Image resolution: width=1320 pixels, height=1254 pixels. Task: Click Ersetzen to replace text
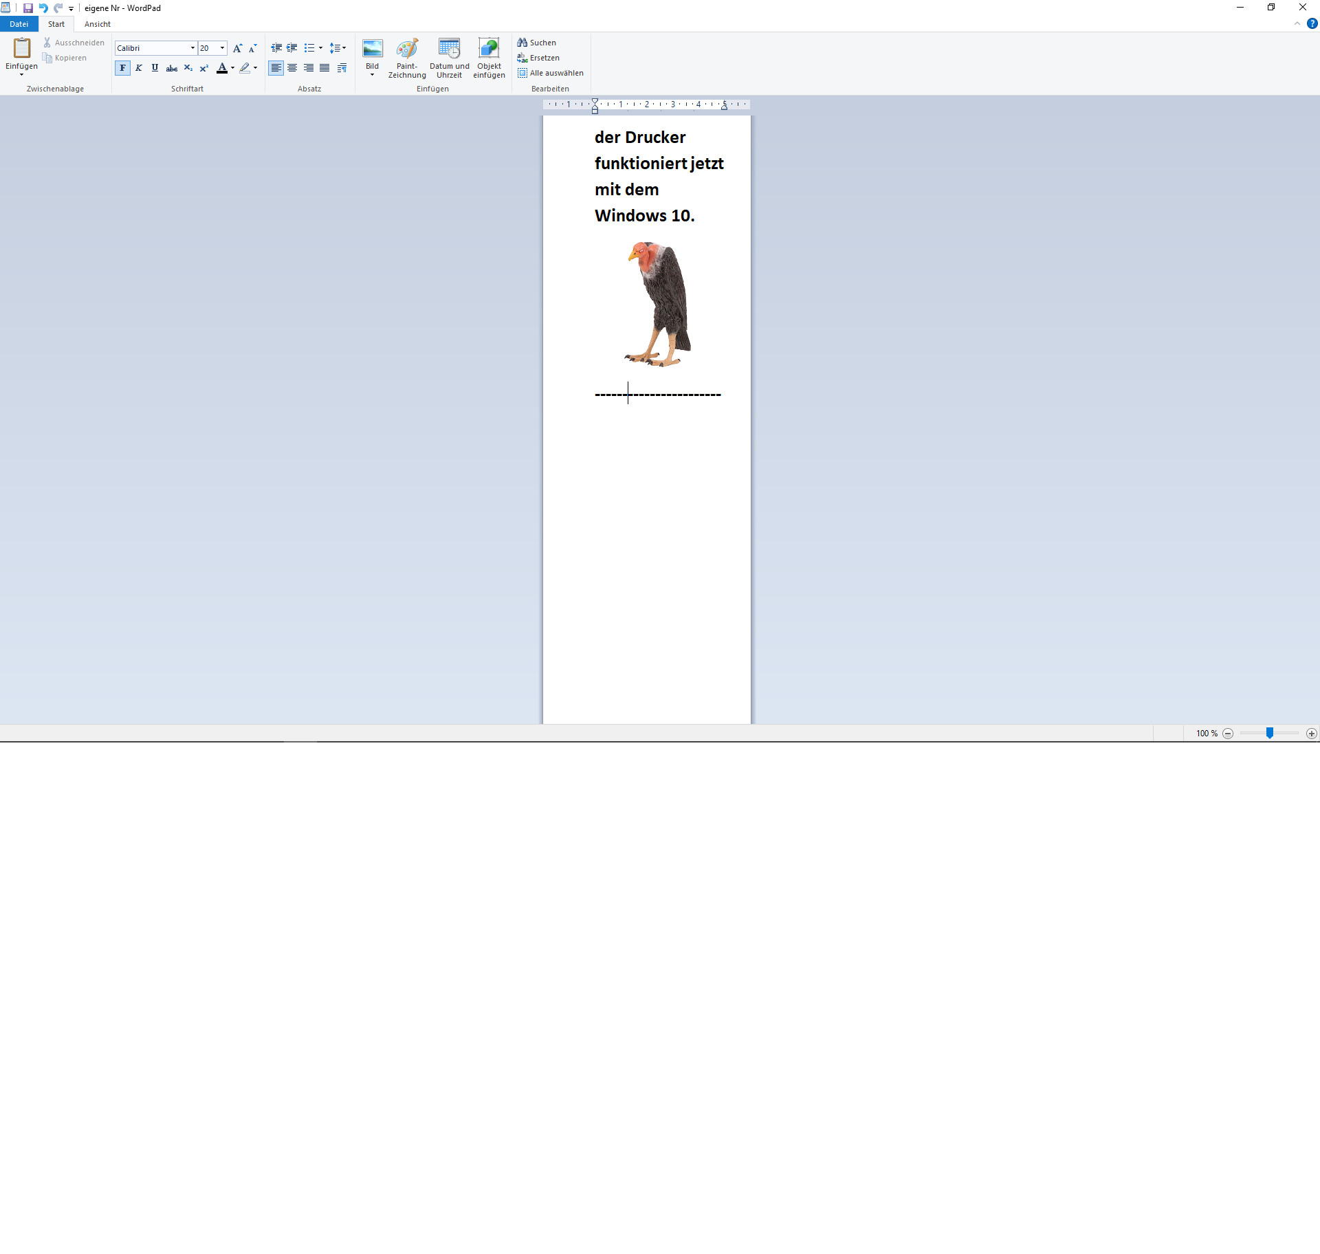tap(538, 58)
